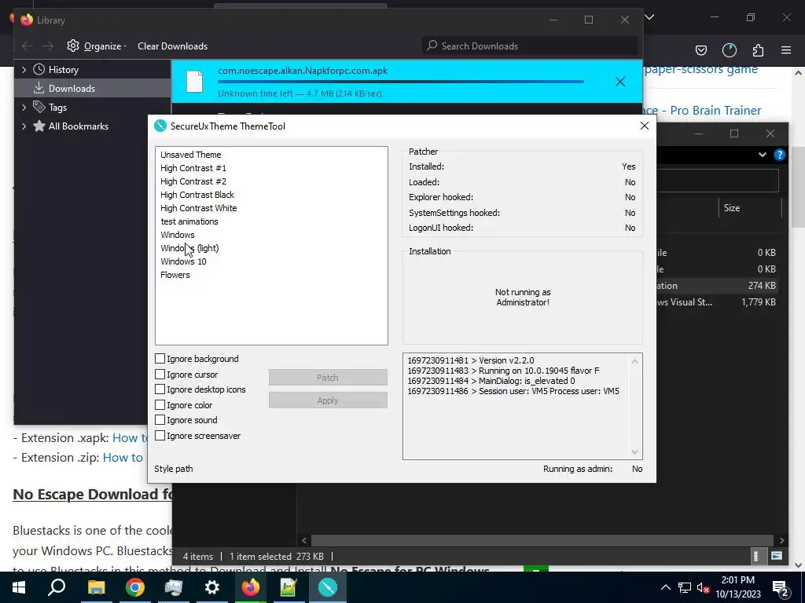Open the Windows Start menu

(19, 587)
